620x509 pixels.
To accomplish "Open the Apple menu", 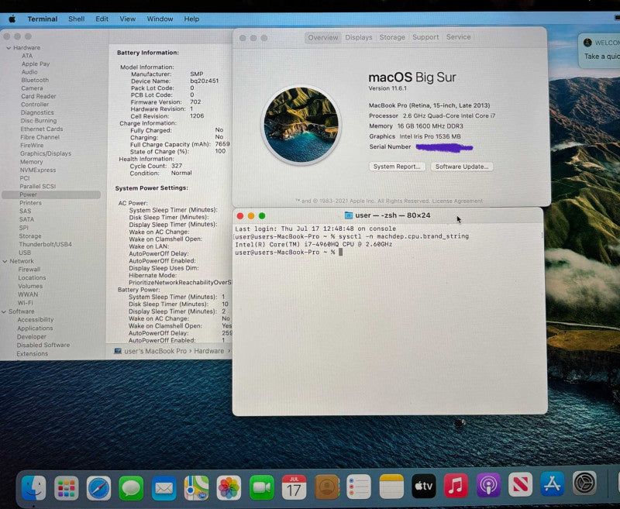I will pyautogui.click(x=12, y=19).
